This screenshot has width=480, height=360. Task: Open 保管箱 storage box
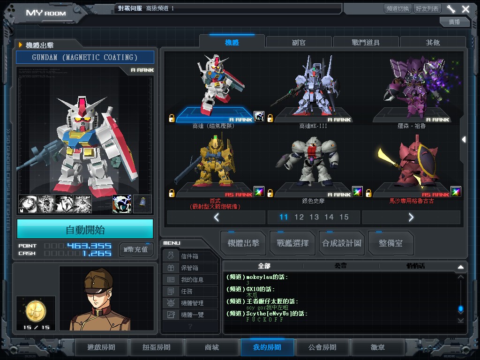tap(190, 268)
